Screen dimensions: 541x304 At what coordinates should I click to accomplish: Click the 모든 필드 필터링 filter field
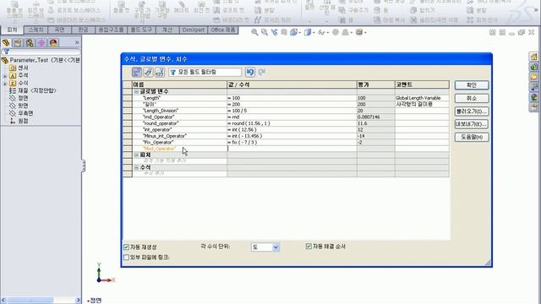point(205,72)
